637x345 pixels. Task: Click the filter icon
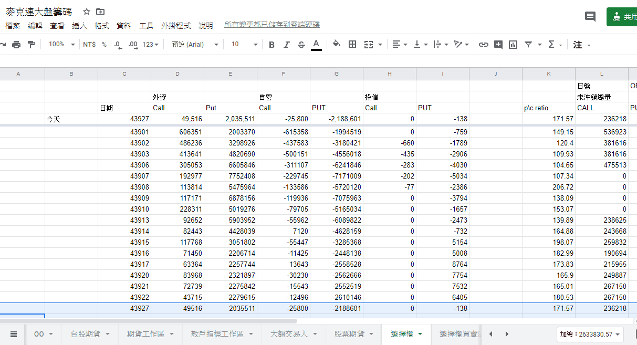[528, 45]
